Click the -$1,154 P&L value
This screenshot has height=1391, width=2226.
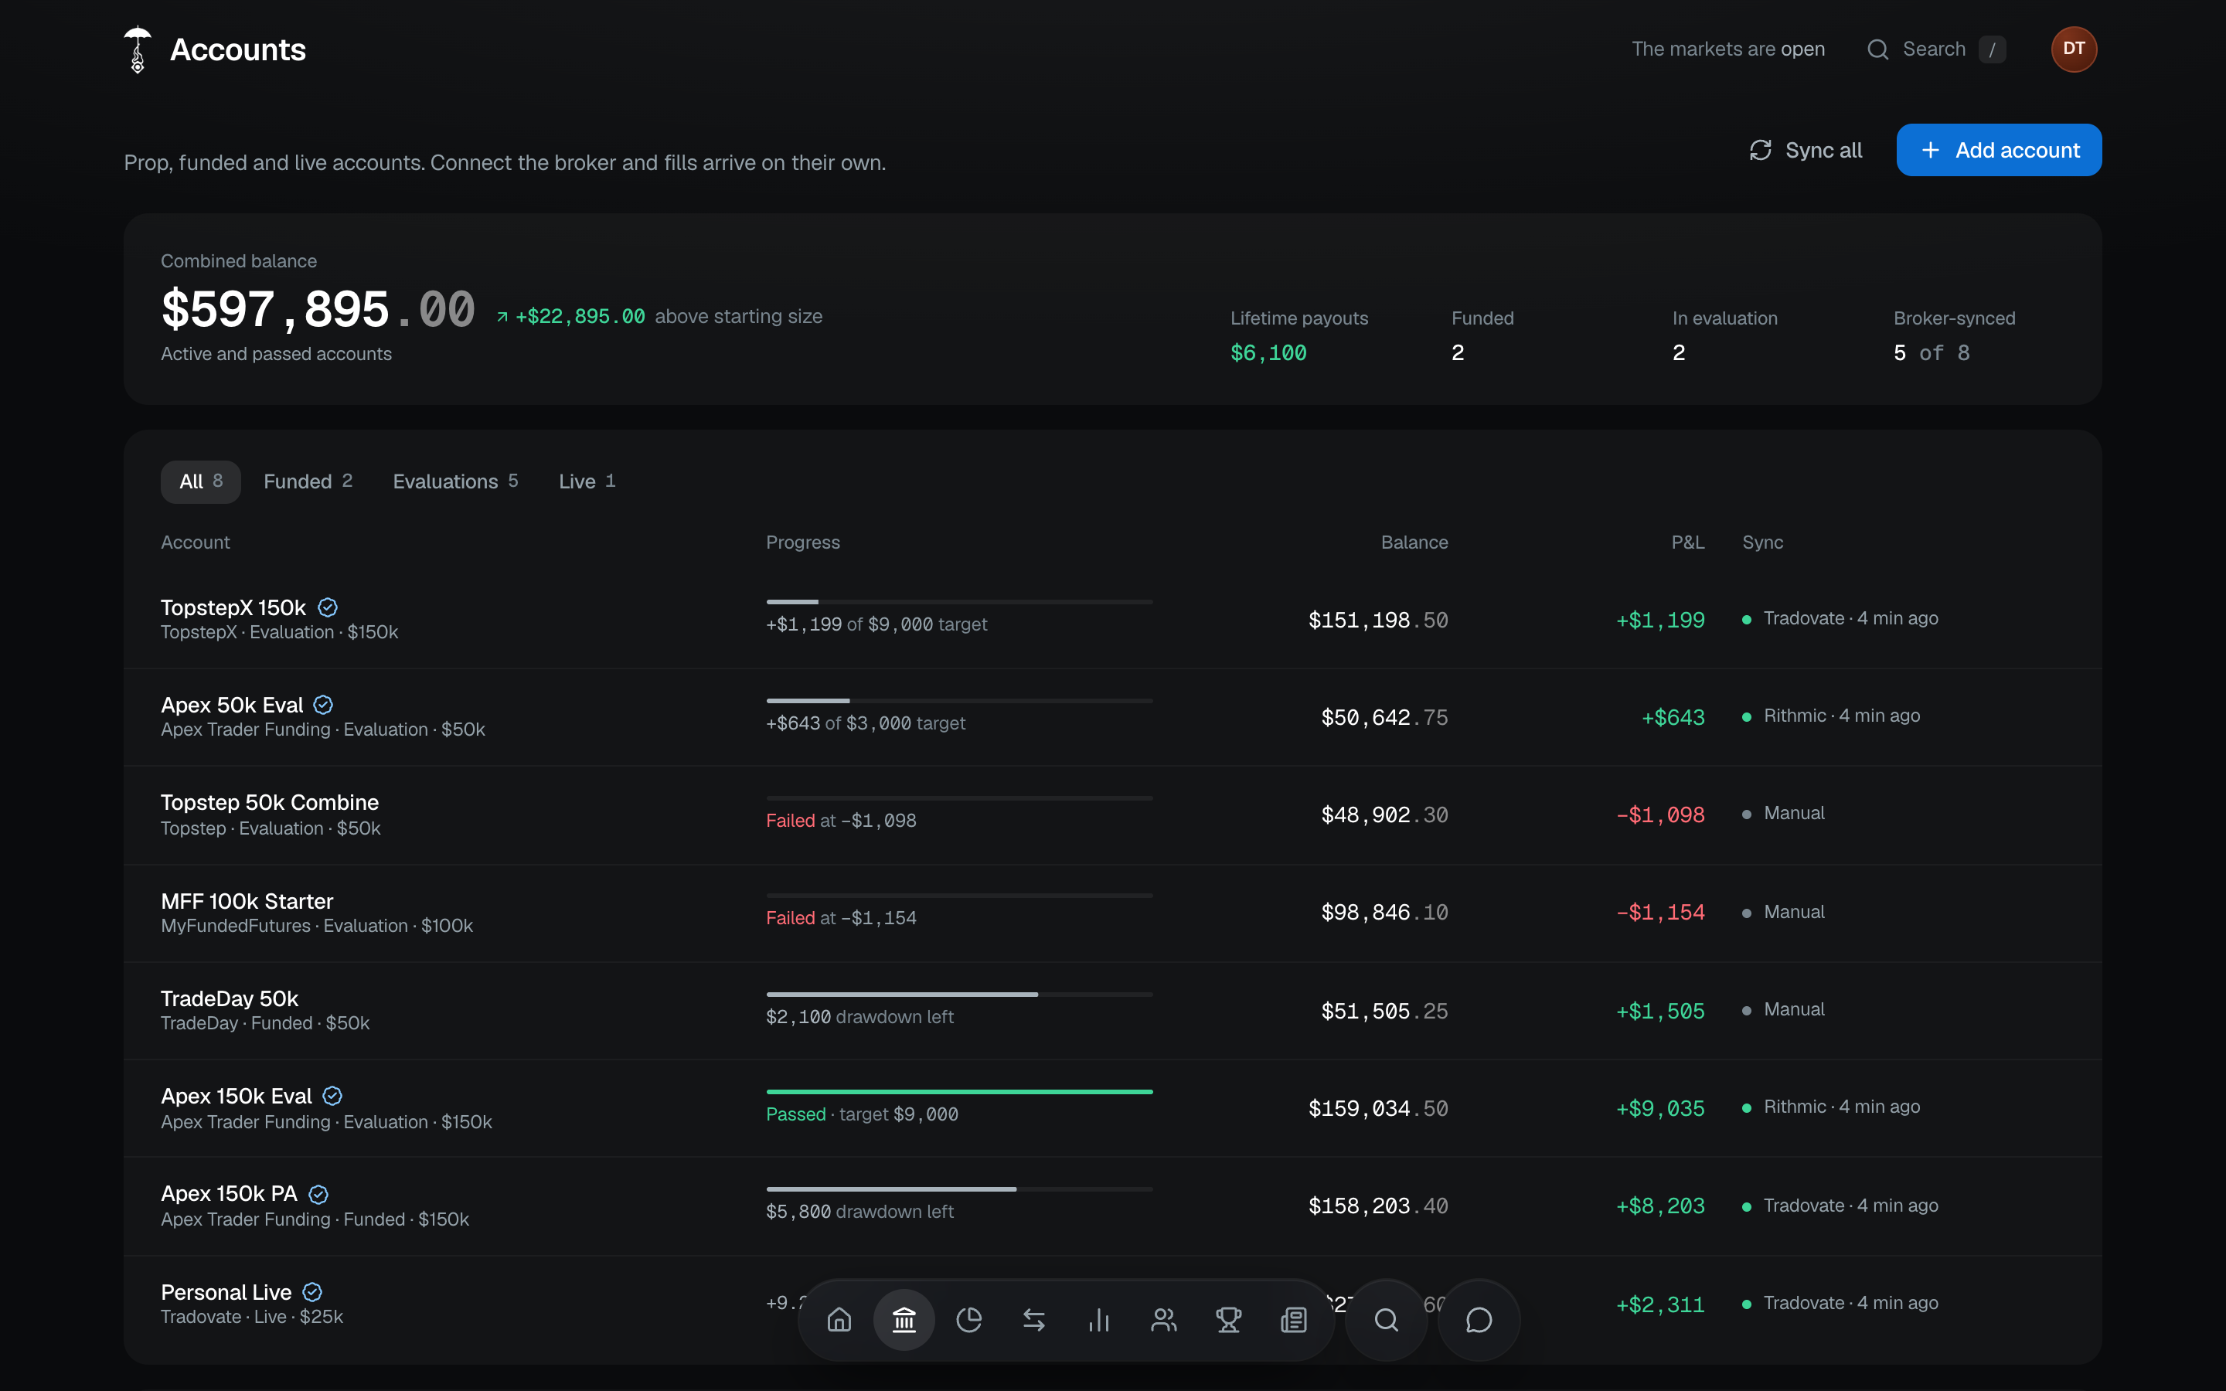click(1660, 913)
